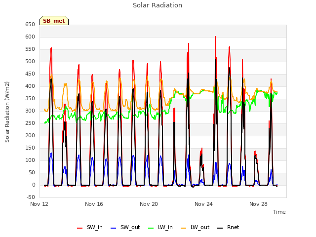
Task: Click the 650 y-axis tick label
Action: 30,25
